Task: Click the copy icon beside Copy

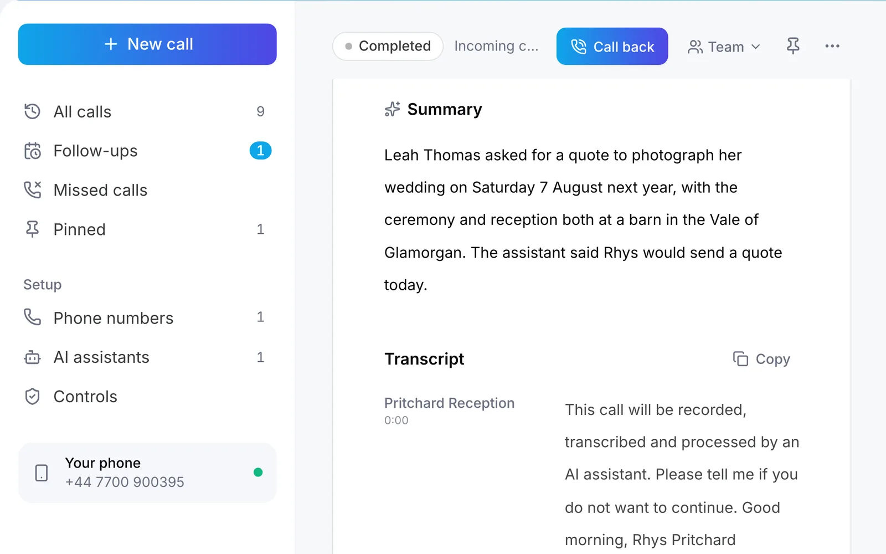Action: point(740,359)
